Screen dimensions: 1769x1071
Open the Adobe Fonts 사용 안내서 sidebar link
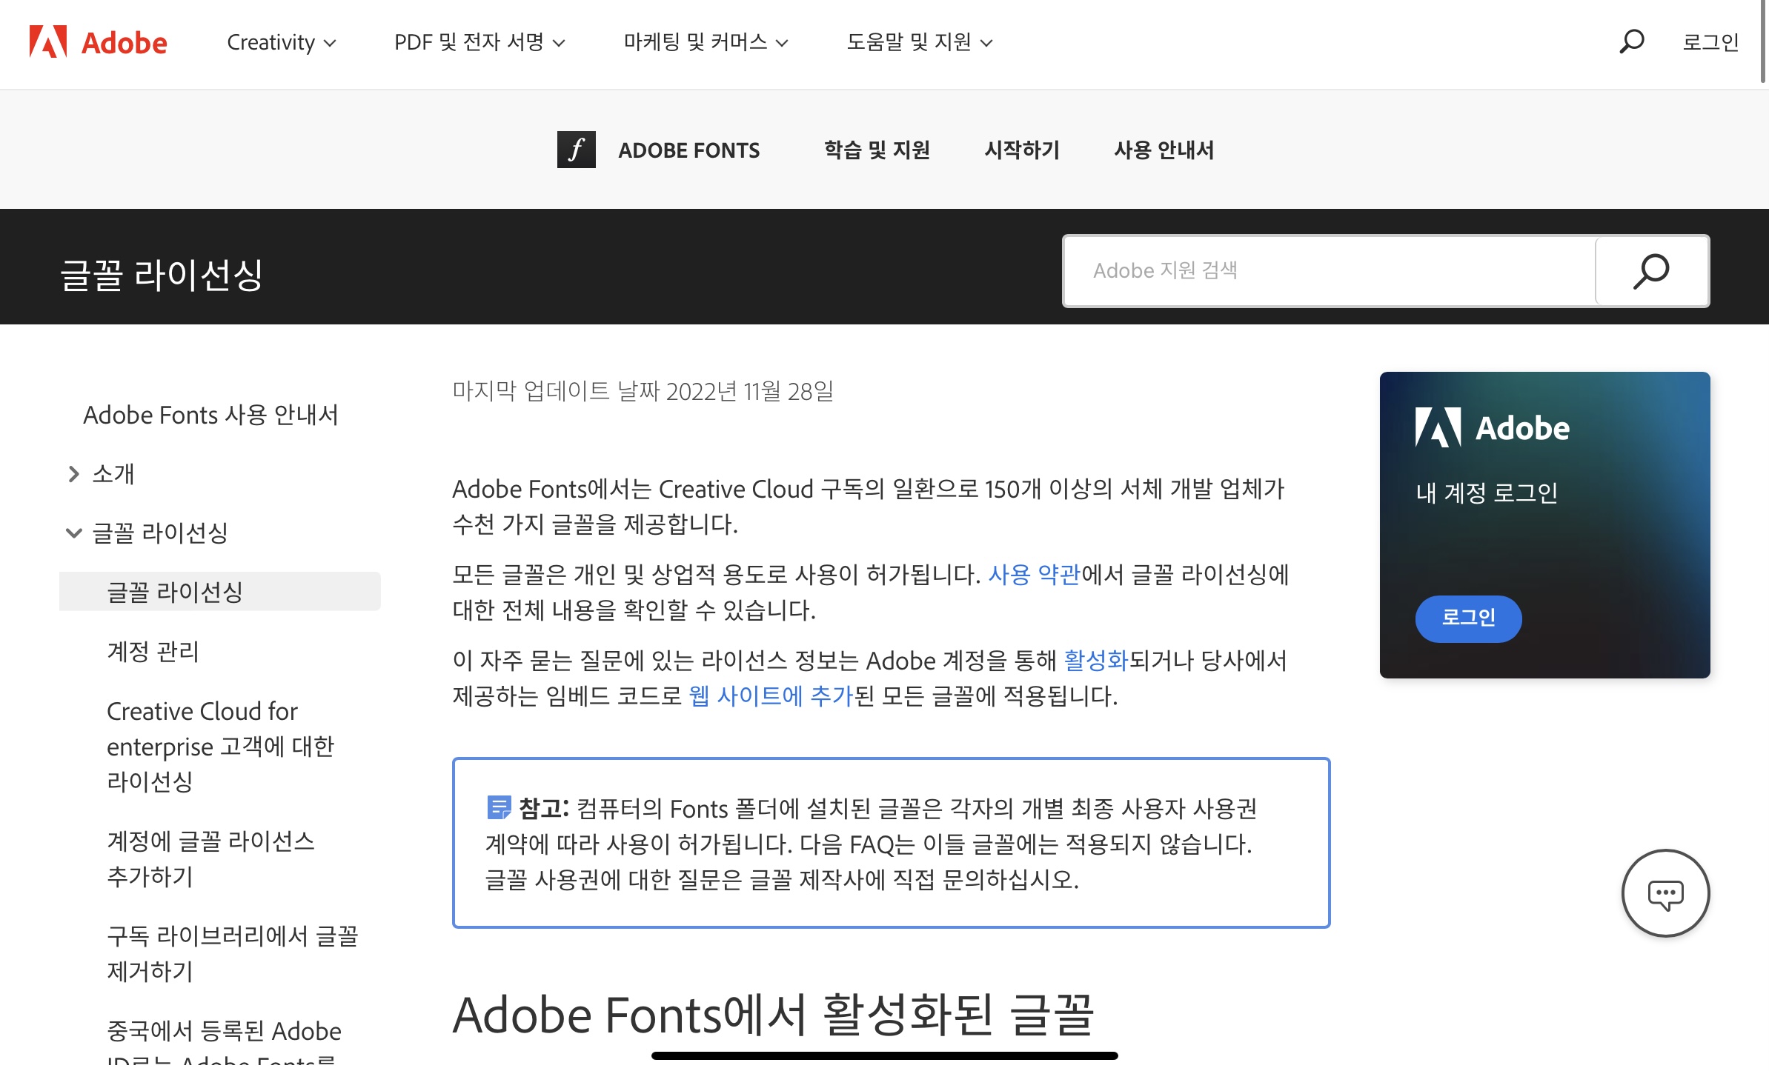pos(210,415)
